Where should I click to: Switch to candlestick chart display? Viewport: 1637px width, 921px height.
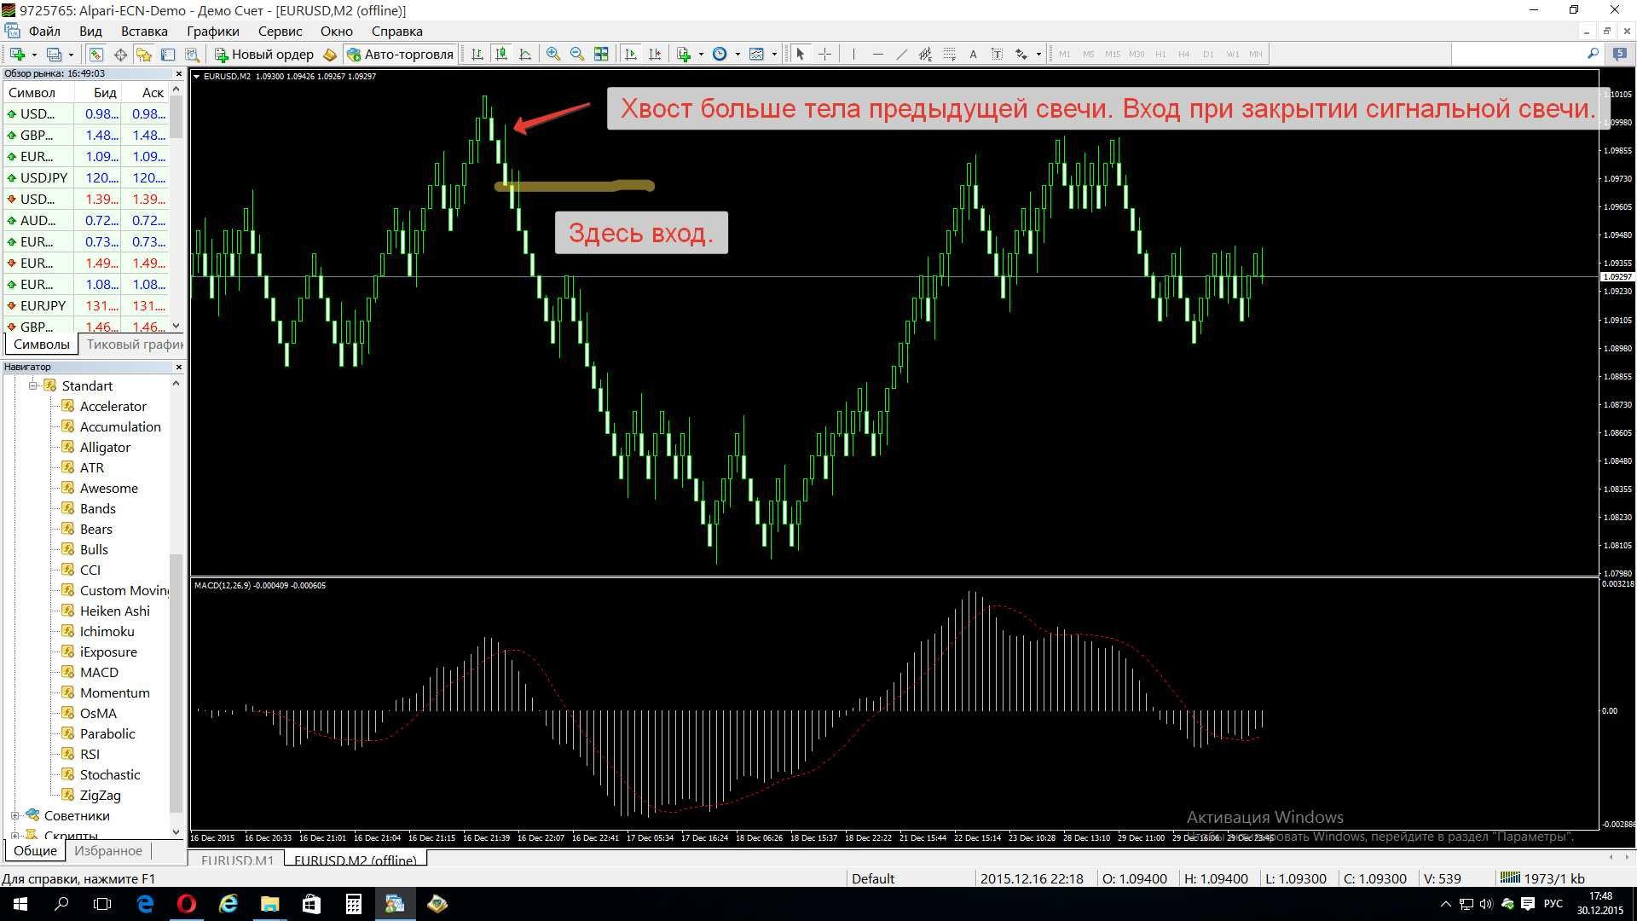coord(501,54)
